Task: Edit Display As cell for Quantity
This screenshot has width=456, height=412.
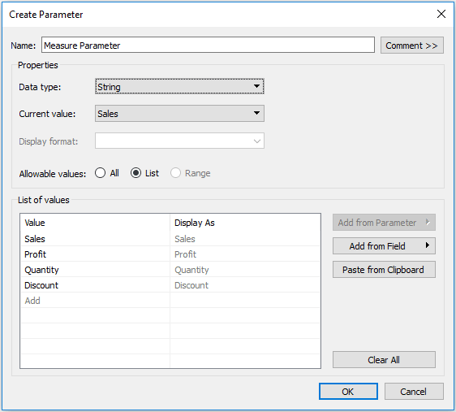Action: pos(245,270)
